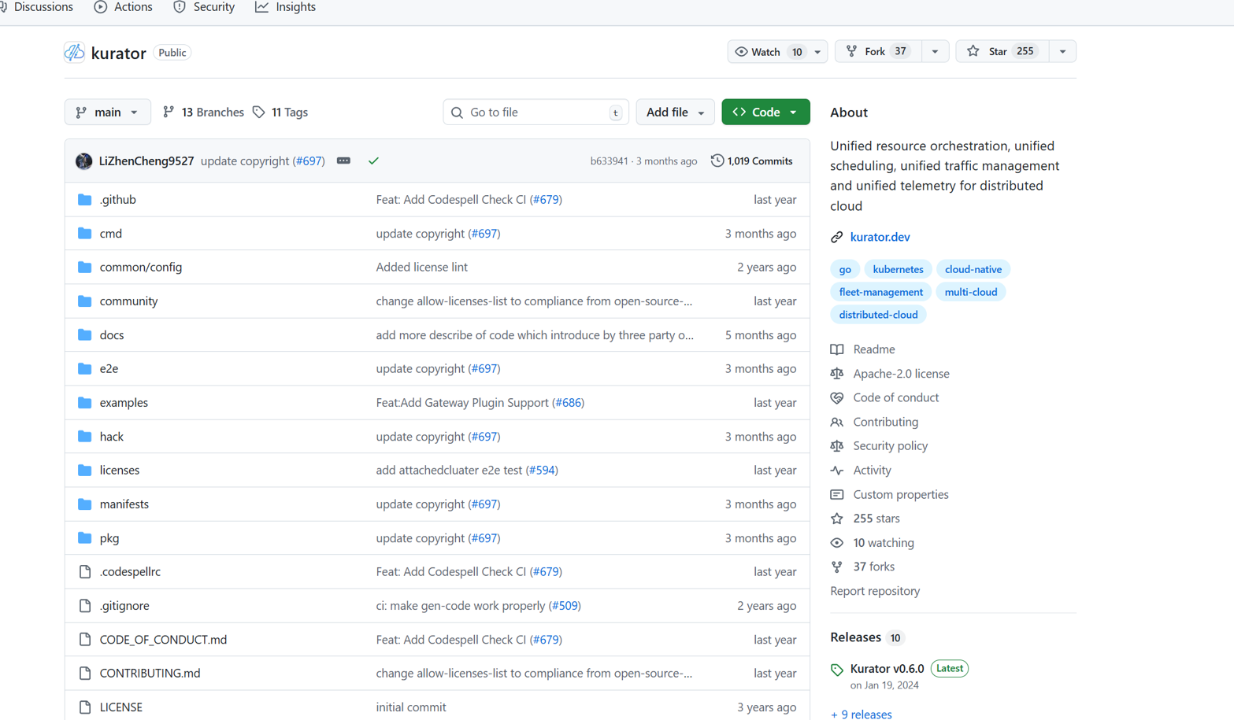1234x720 pixels.
Task: Click the cmd folder icon
Action: tap(84, 233)
